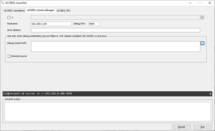Image resolution: width=215 pixels, height=131 pixels.
Task: Copy the iscrun command to clipboard
Action: pos(210,94)
